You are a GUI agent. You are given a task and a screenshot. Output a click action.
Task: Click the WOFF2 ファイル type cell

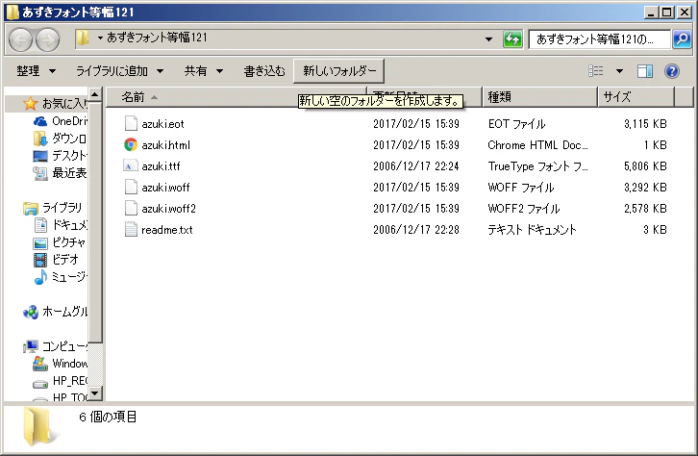tap(524, 209)
